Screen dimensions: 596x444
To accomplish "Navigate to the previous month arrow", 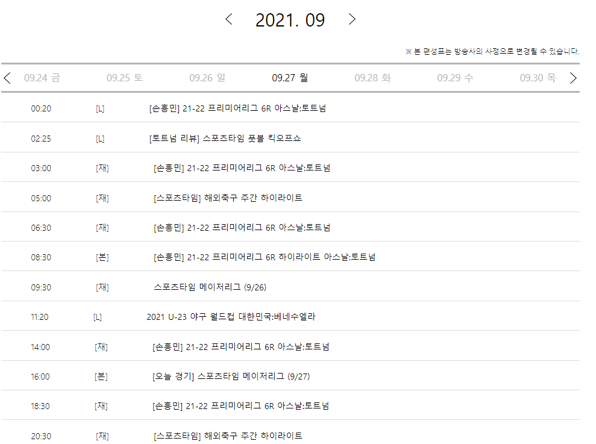I will (229, 19).
